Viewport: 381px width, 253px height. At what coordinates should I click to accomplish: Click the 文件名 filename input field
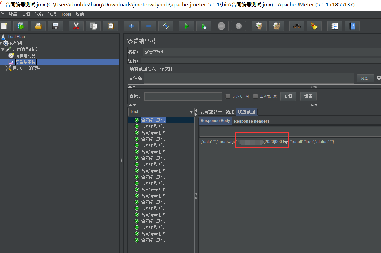[249, 78]
